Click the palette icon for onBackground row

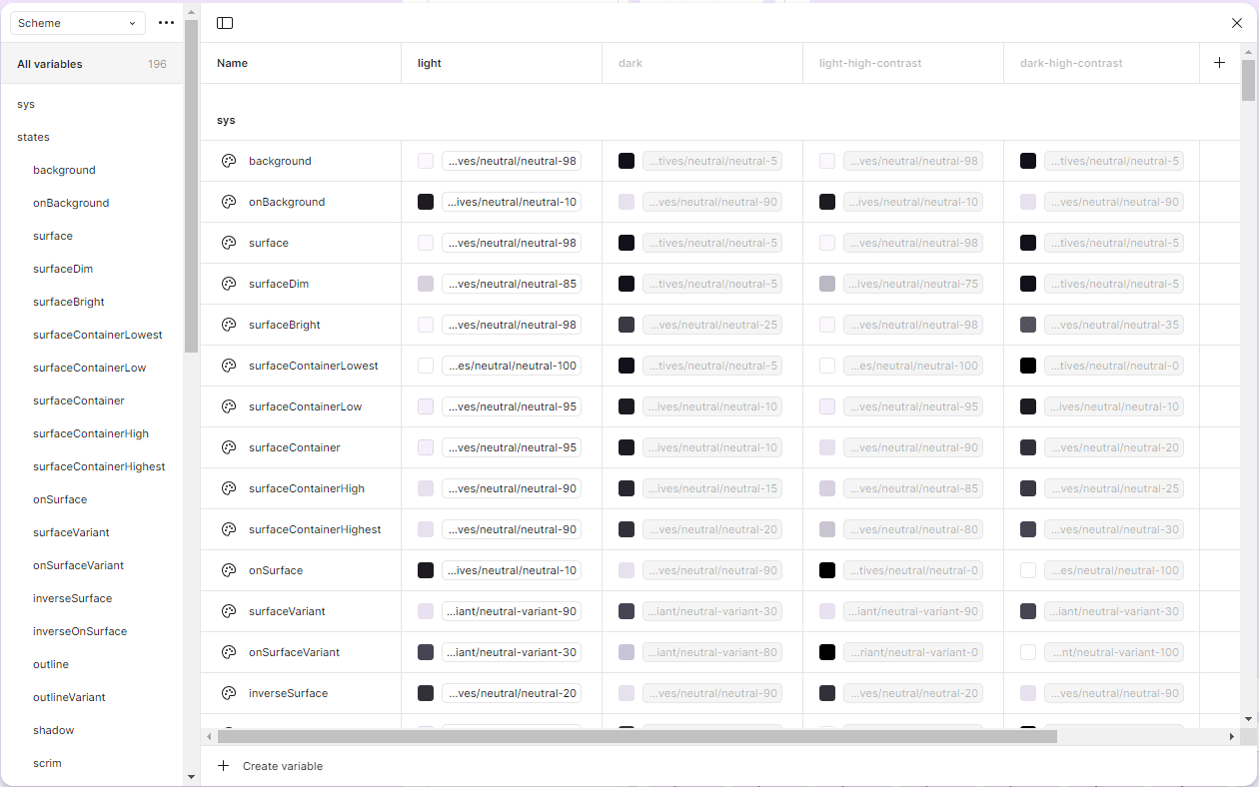tap(228, 202)
